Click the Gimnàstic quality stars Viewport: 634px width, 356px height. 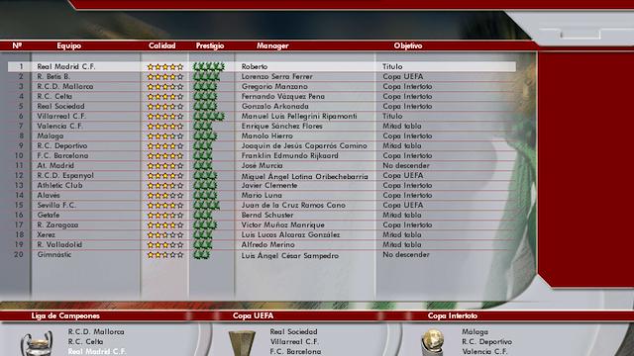coord(165,255)
